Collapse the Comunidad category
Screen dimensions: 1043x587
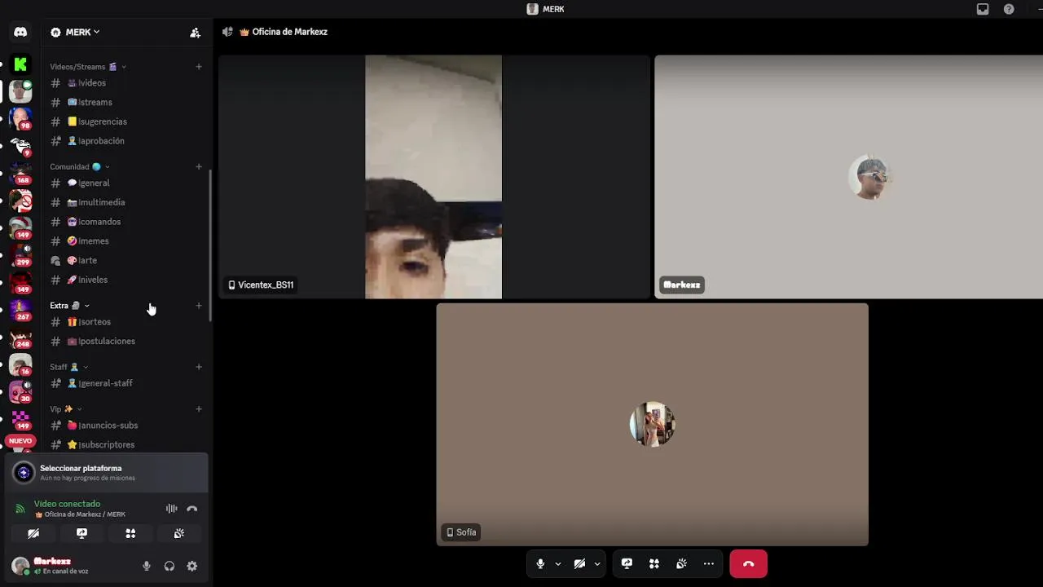[80, 166]
